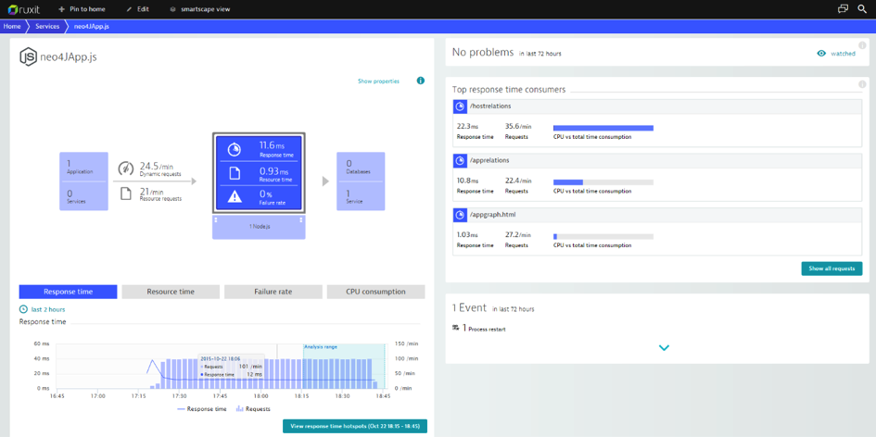Open the search magnifier icon
876x437 pixels.
click(862, 9)
